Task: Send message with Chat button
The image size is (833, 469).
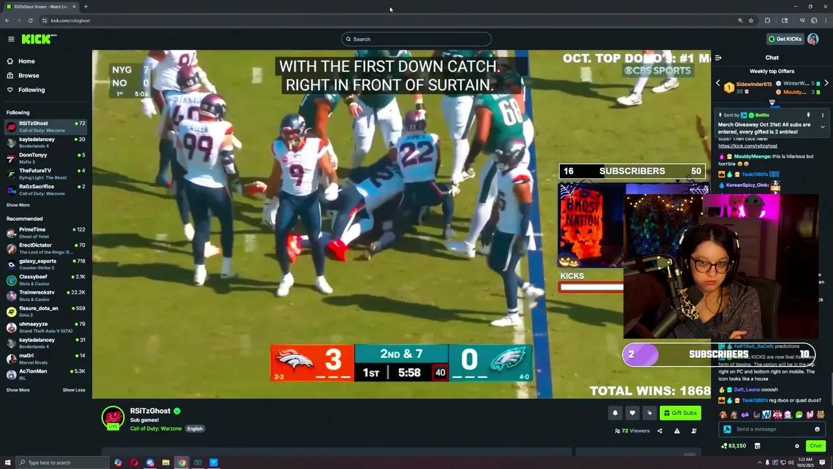Action: (815, 446)
